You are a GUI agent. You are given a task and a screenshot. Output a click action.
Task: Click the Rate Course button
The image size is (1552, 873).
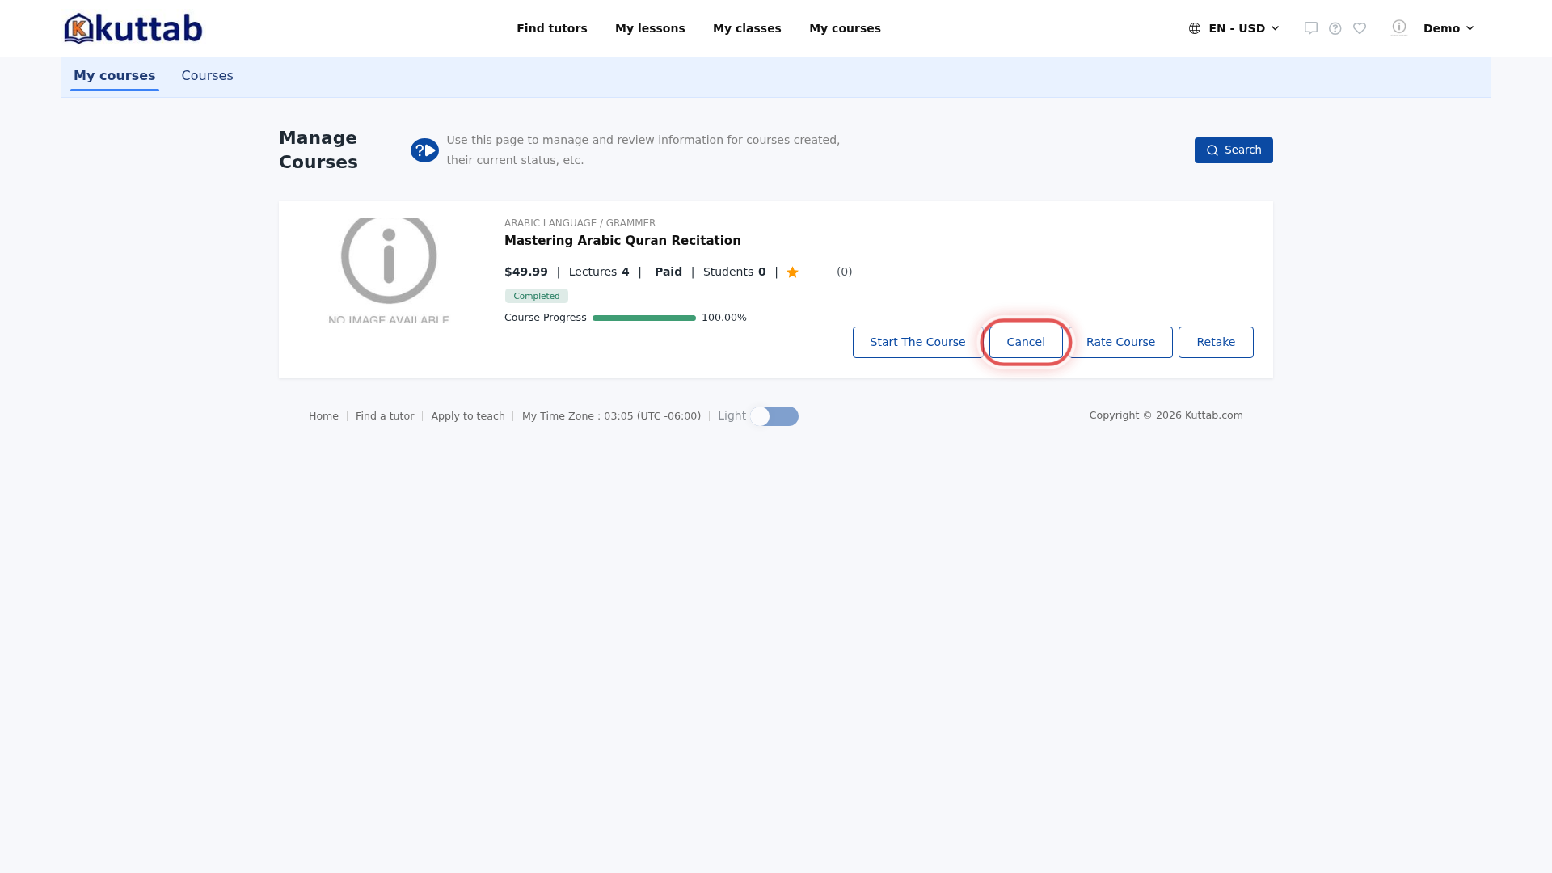1120,342
